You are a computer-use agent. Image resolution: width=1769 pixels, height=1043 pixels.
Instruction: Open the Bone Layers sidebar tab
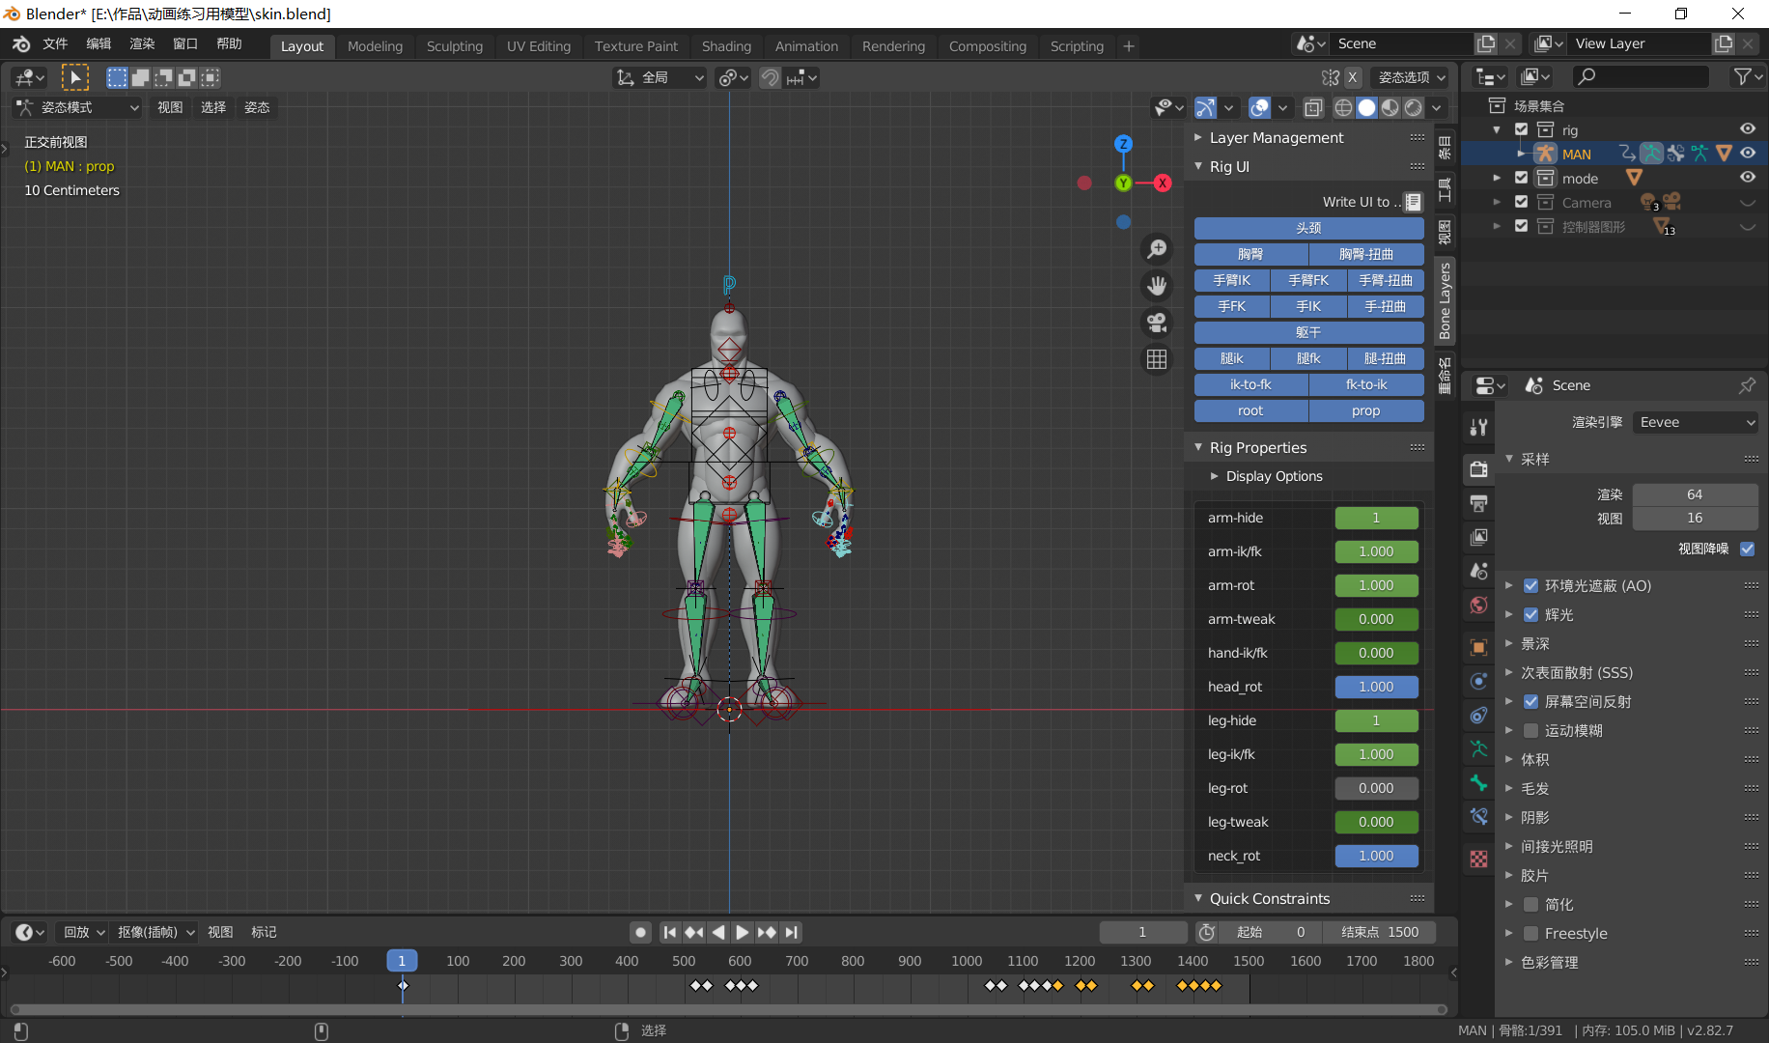click(1445, 299)
